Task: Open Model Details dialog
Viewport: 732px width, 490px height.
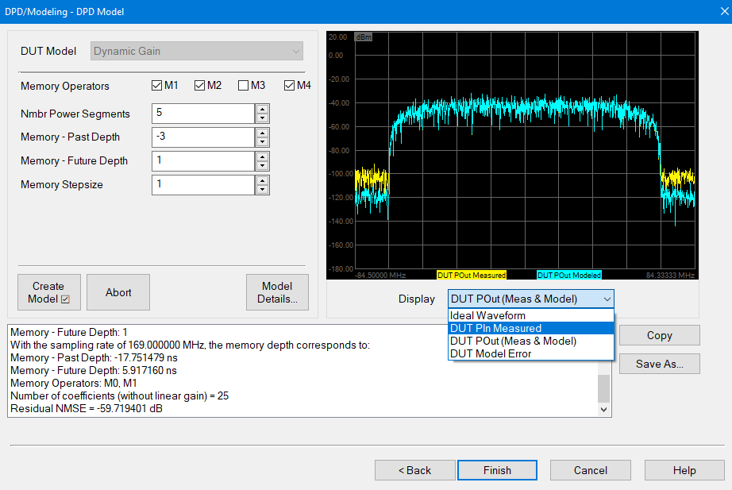Action: point(278,292)
